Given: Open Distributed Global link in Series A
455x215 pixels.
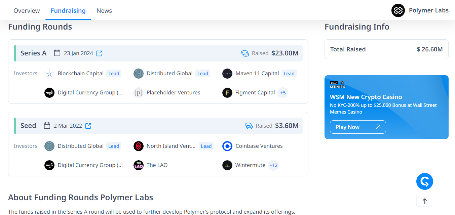Looking at the screenshot, I should click(x=169, y=73).
